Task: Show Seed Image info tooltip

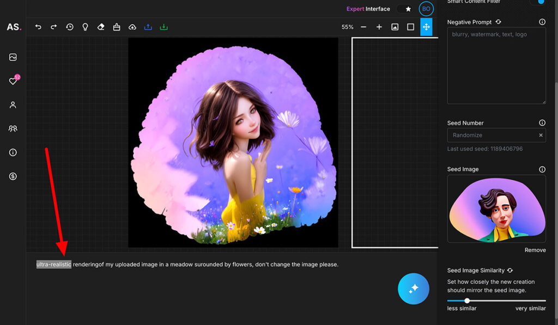Action: pyautogui.click(x=542, y=169)
